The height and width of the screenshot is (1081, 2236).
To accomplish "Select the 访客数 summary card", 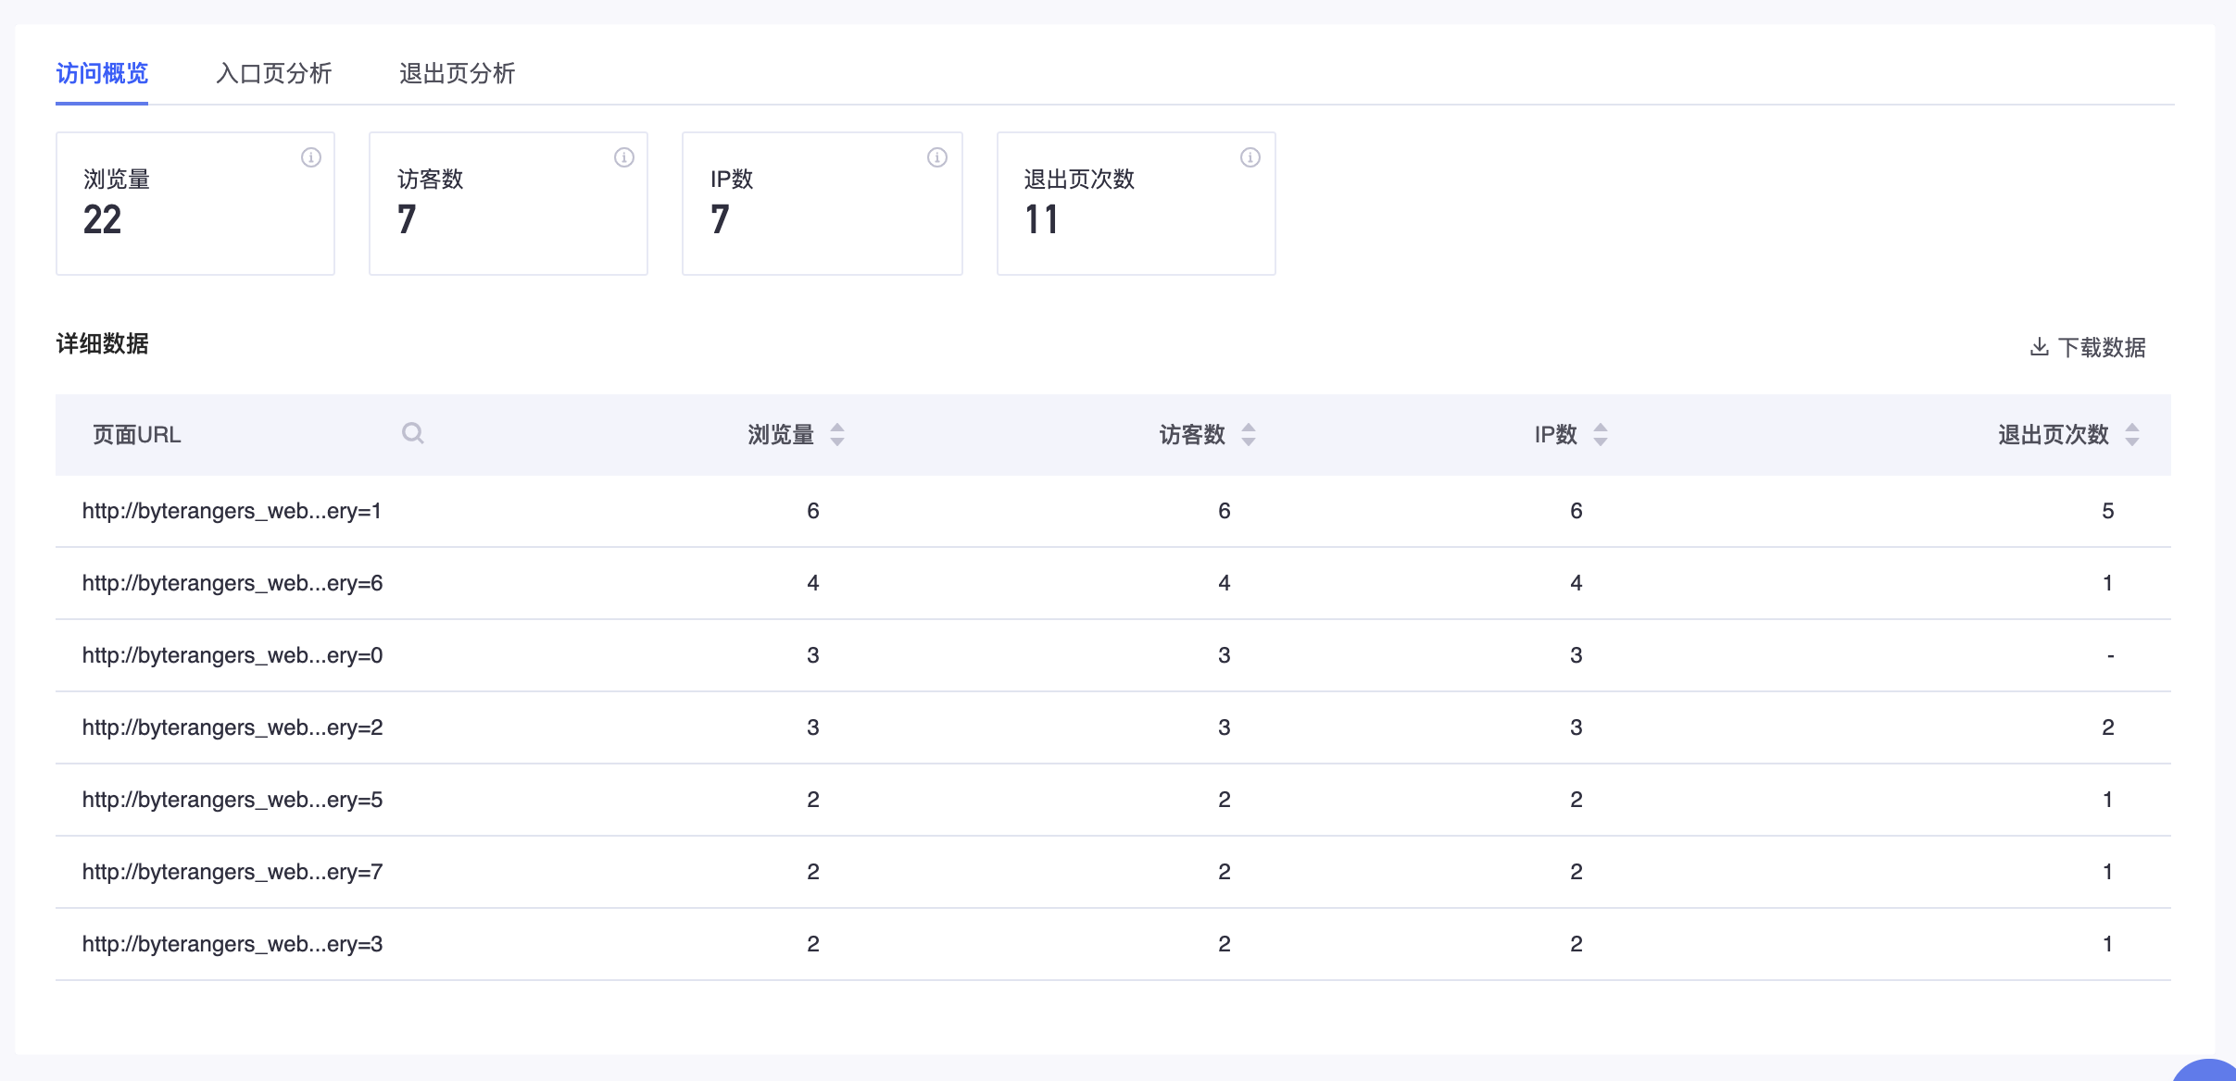I will [509, 204].
